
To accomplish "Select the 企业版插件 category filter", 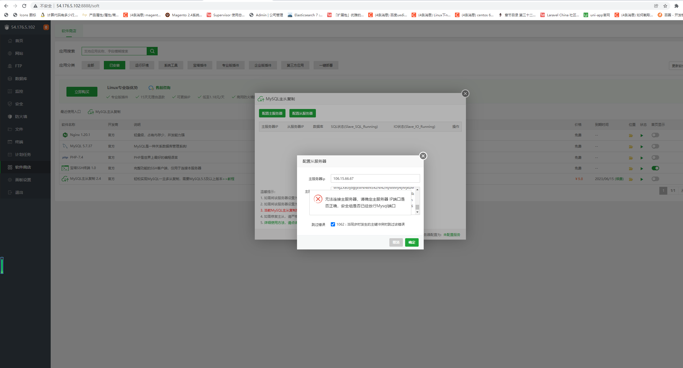I will pyautogui.click(x=263, y=65).
